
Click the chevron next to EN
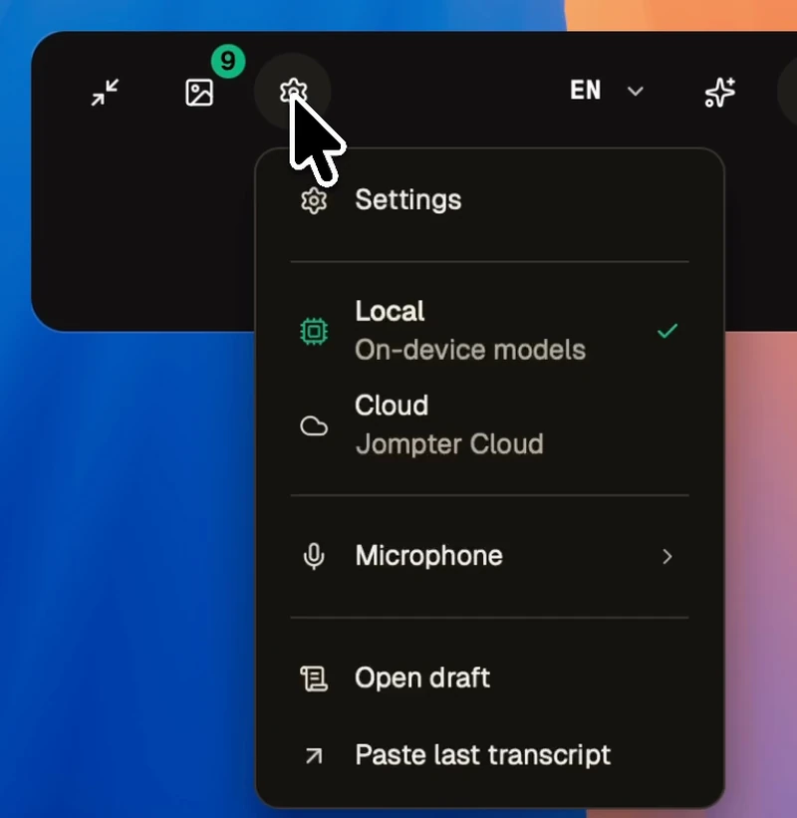pos(635,92)
